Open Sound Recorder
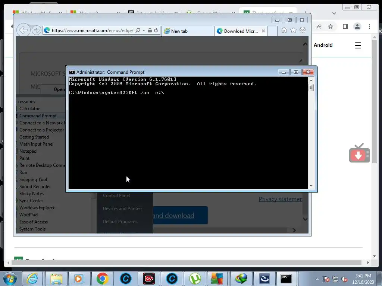 coord(35,186)
